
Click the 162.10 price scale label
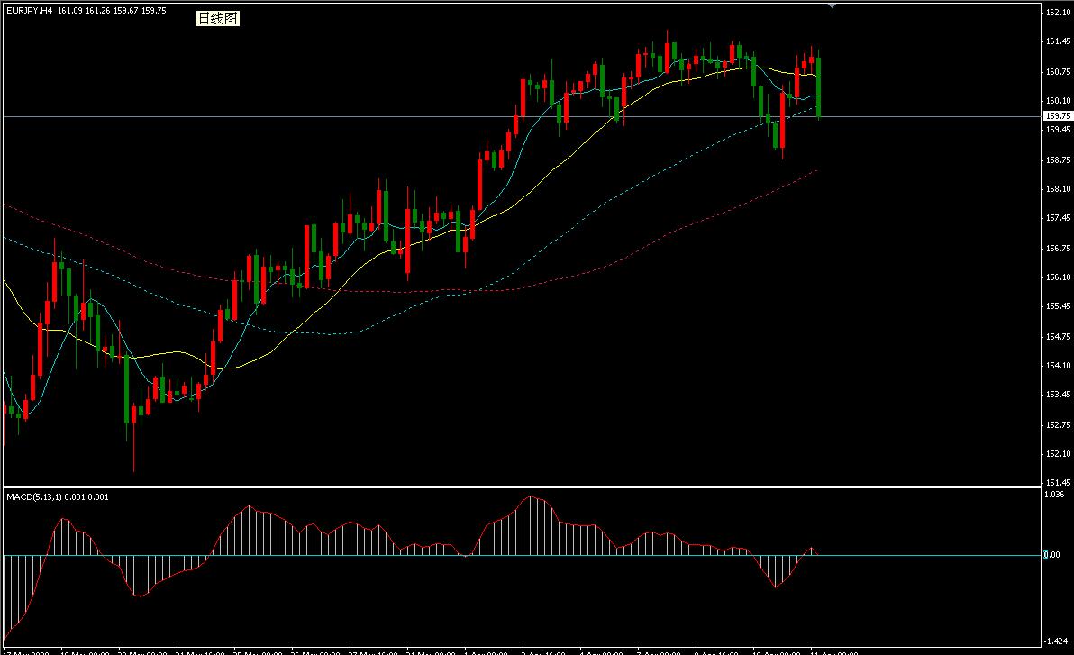tap(1059, 13)
